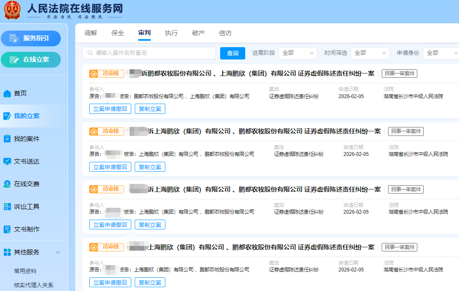Select the 文书送达 sidebar icon
Image resolution: width=459 pixels, height=291 pixels.
(x=7, y=161)
